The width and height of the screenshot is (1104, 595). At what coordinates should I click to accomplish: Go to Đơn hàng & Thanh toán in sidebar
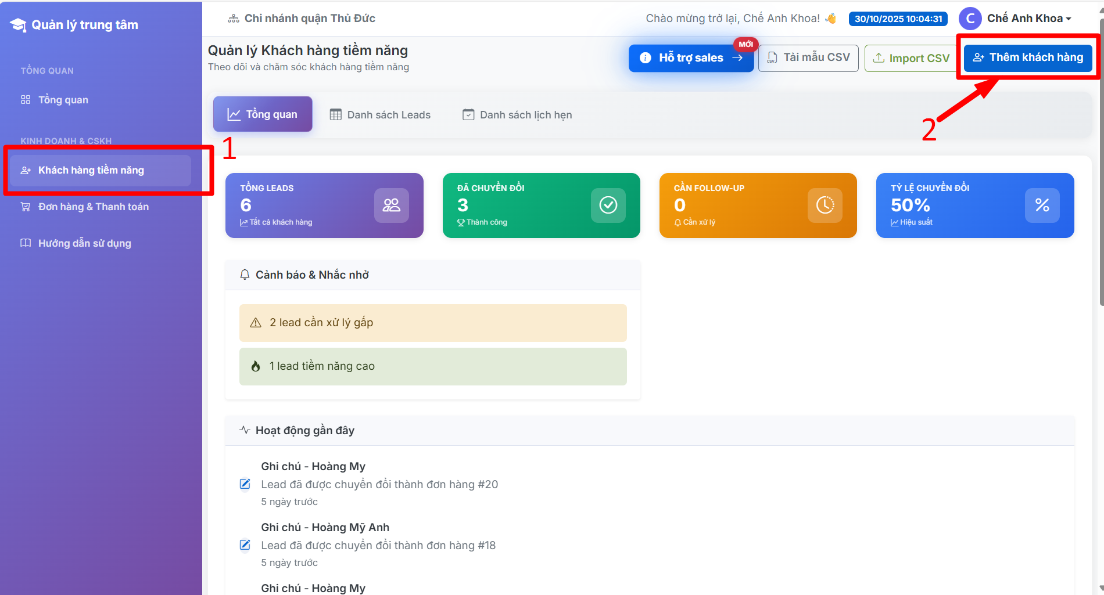tap(93, 207)
